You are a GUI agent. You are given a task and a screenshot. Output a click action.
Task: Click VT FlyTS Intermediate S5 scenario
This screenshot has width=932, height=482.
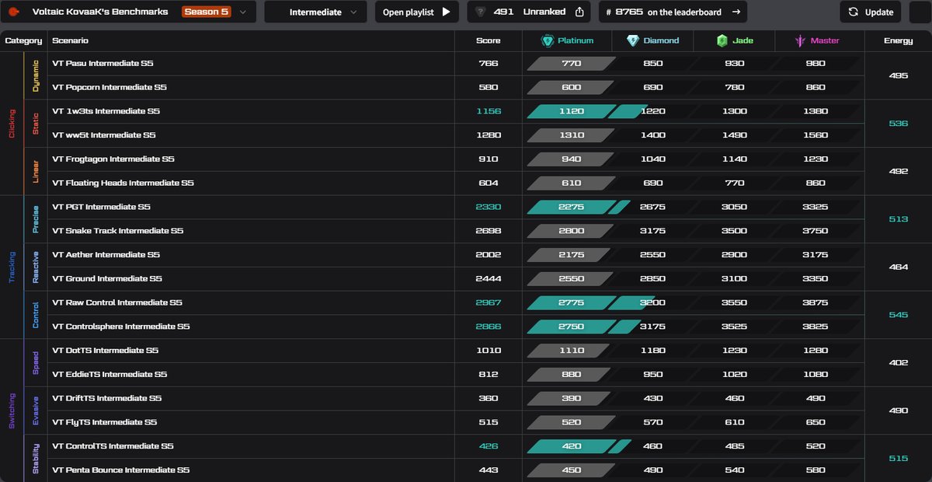(x=104, y=422)
